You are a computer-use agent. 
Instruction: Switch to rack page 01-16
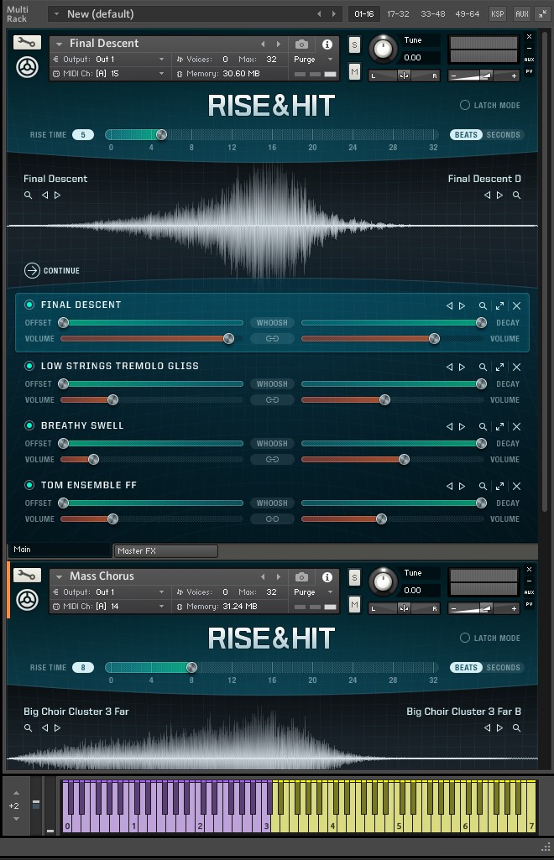point(363,13)
